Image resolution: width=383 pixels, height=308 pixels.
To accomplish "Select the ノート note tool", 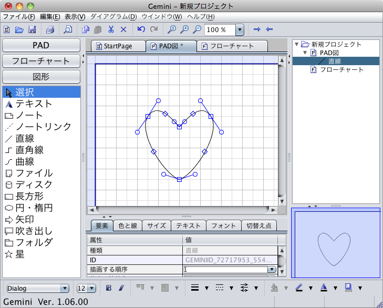I will (x=42, y=116).
